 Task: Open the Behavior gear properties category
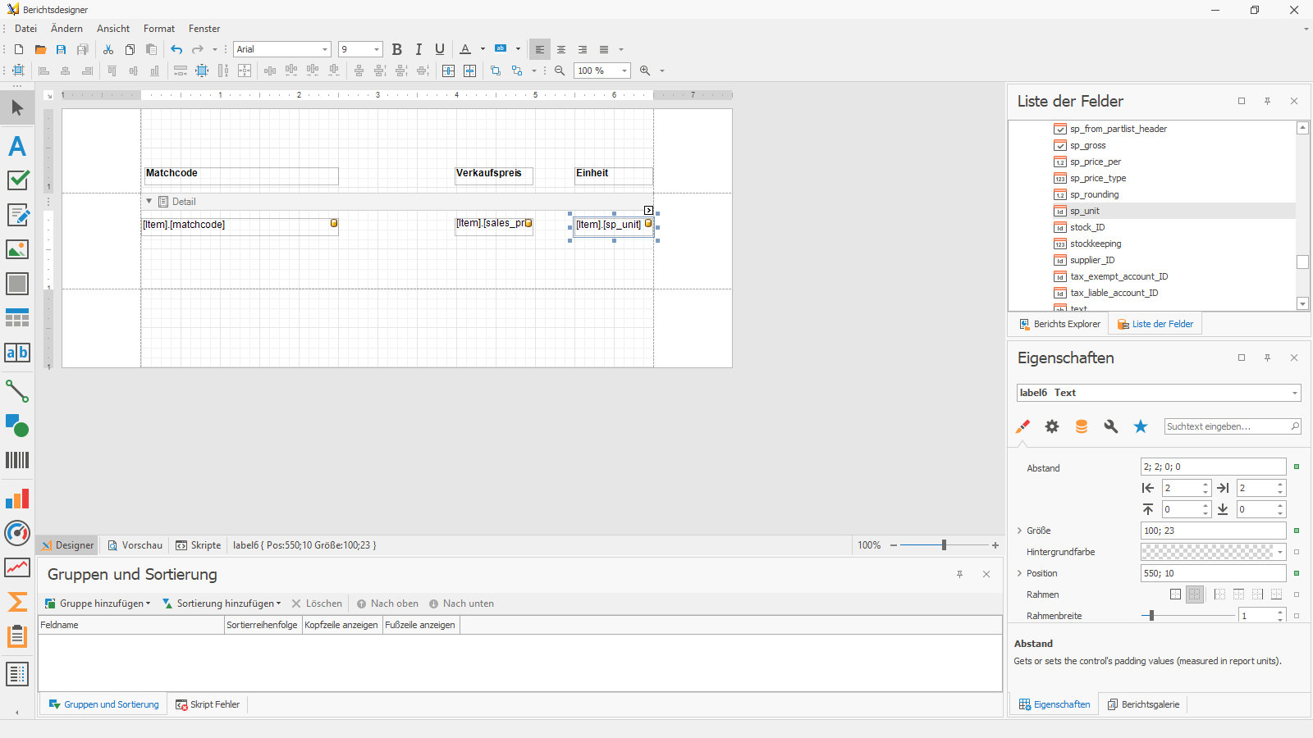1052,426
